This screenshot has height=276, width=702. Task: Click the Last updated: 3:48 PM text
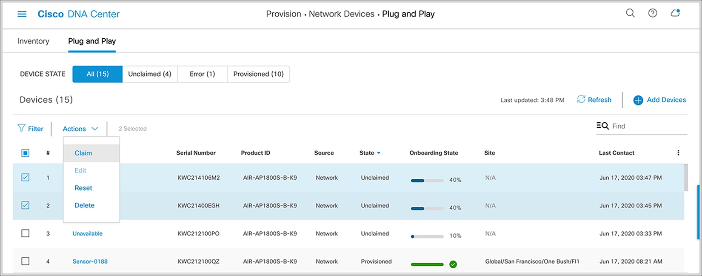point(532,100)
